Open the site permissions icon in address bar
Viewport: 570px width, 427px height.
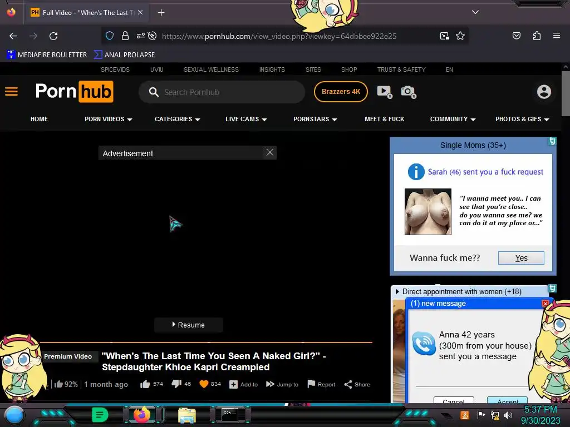(x=140, y=36)
